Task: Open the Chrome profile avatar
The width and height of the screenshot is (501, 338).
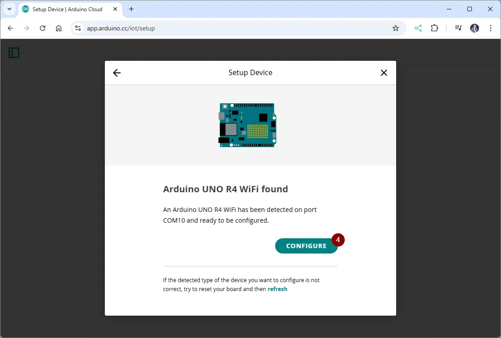Action: [475, 28]
